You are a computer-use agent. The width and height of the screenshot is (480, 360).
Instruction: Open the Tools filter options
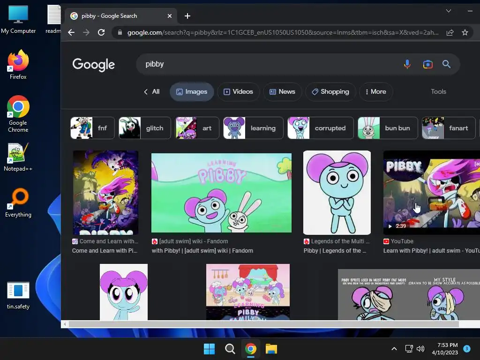[x=438, y=91]
